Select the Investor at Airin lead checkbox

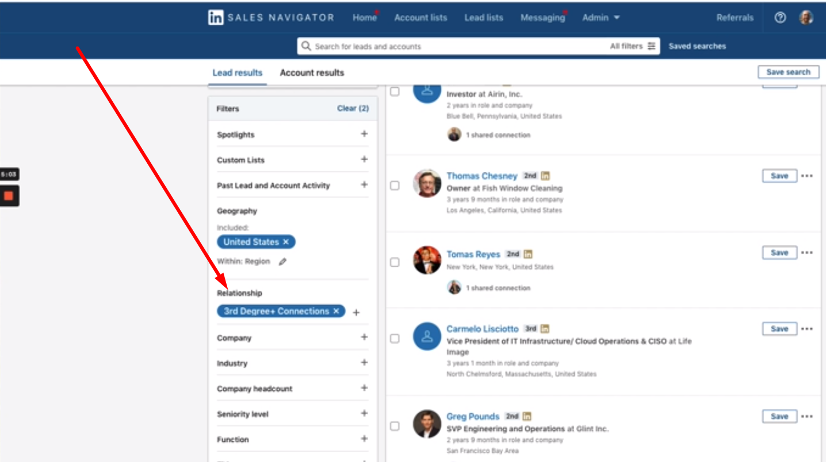[395, 91]
